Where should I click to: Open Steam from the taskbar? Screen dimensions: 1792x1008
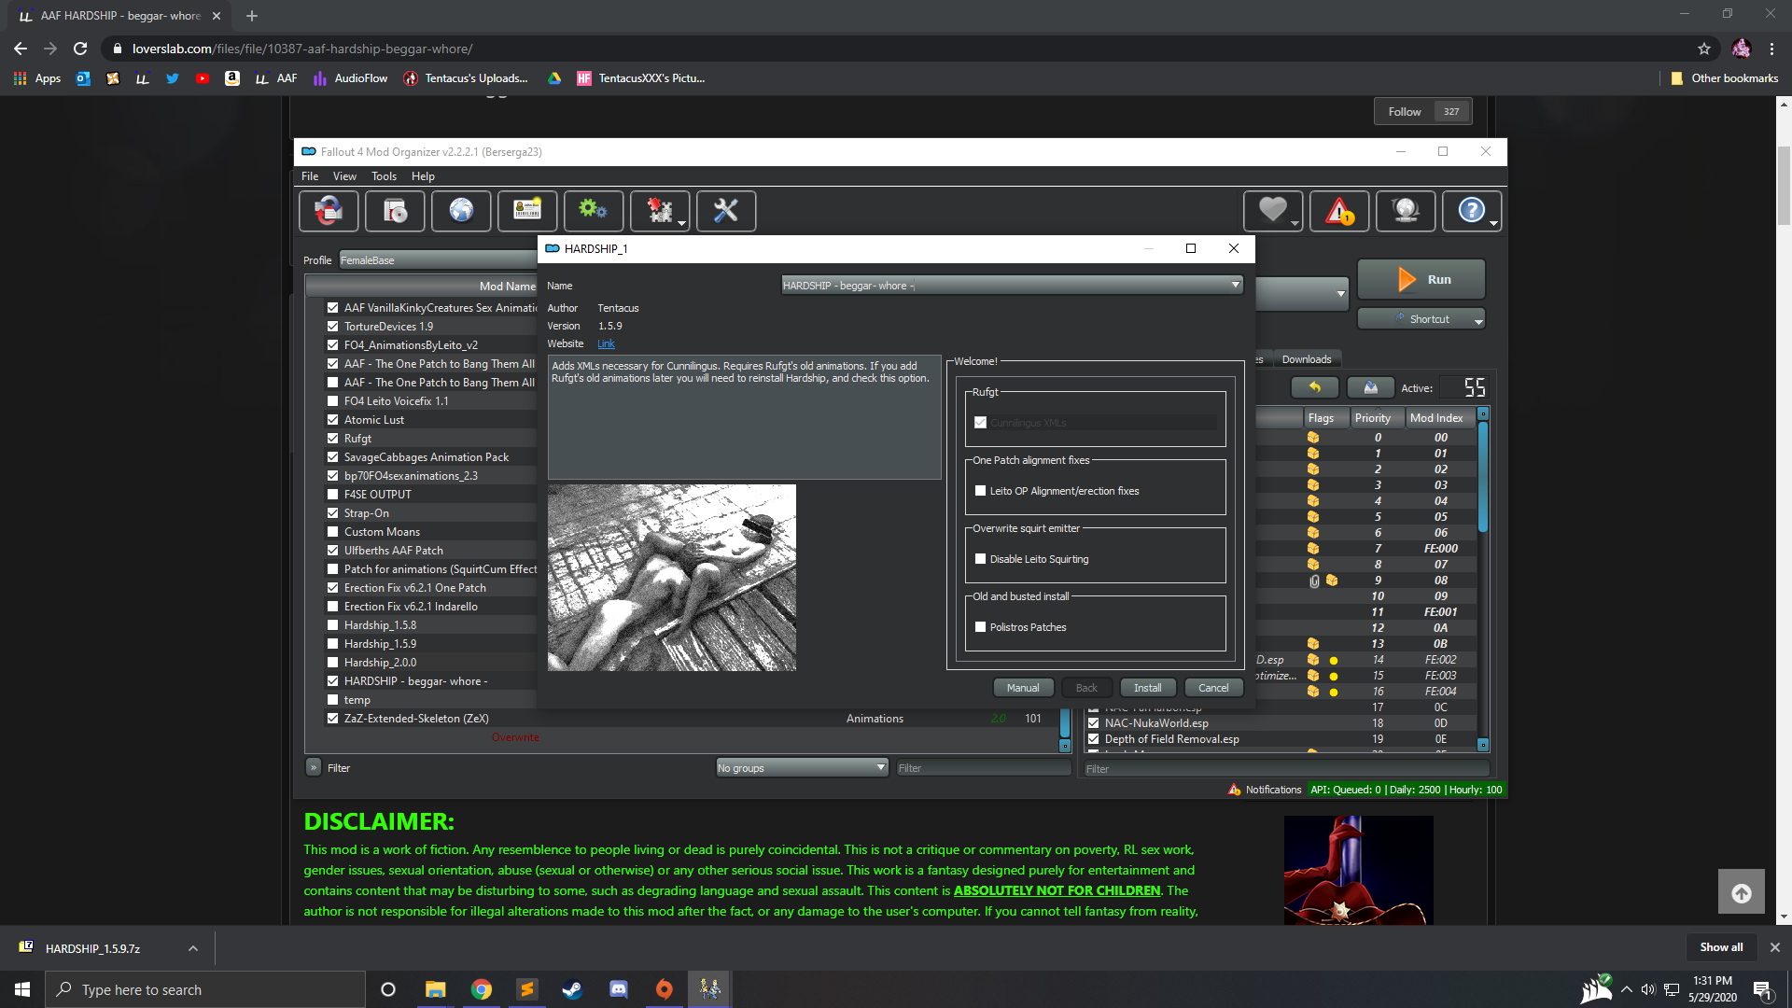[x=572, y=989]
